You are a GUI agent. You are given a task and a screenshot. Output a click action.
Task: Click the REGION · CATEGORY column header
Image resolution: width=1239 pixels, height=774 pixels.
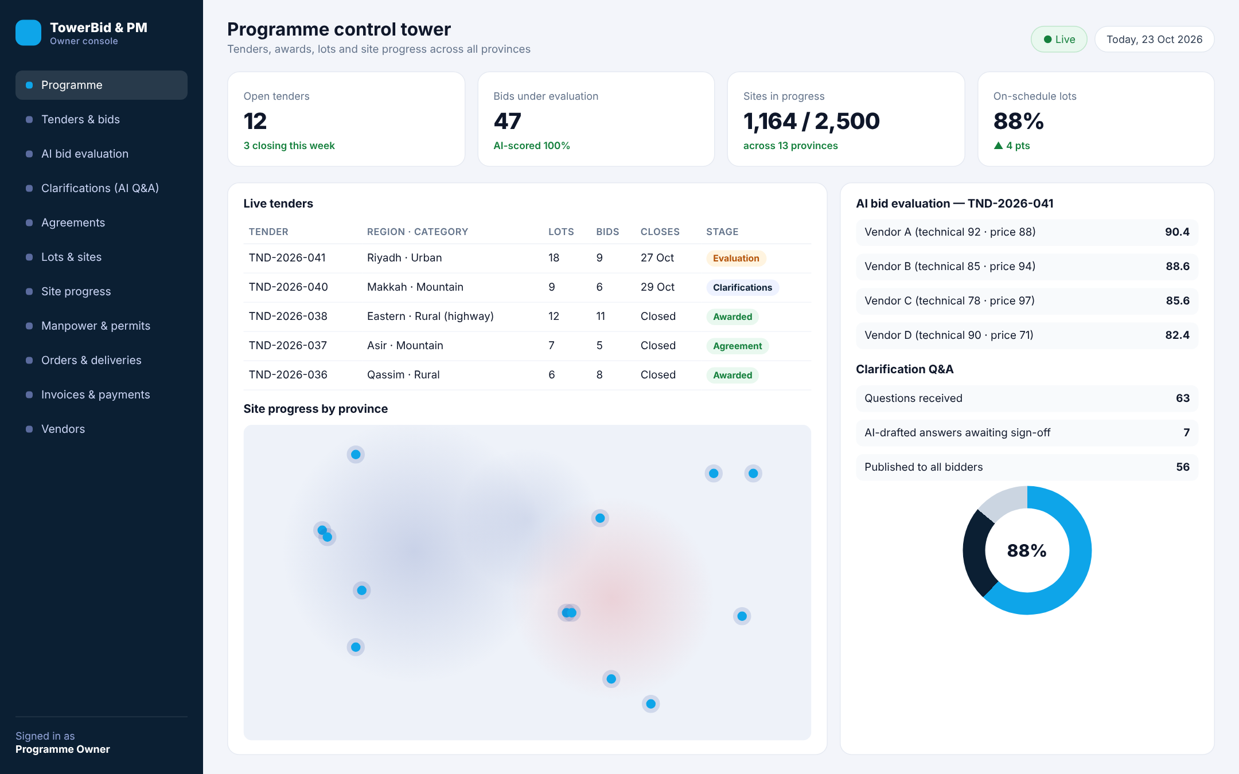[x=418, y=232]
